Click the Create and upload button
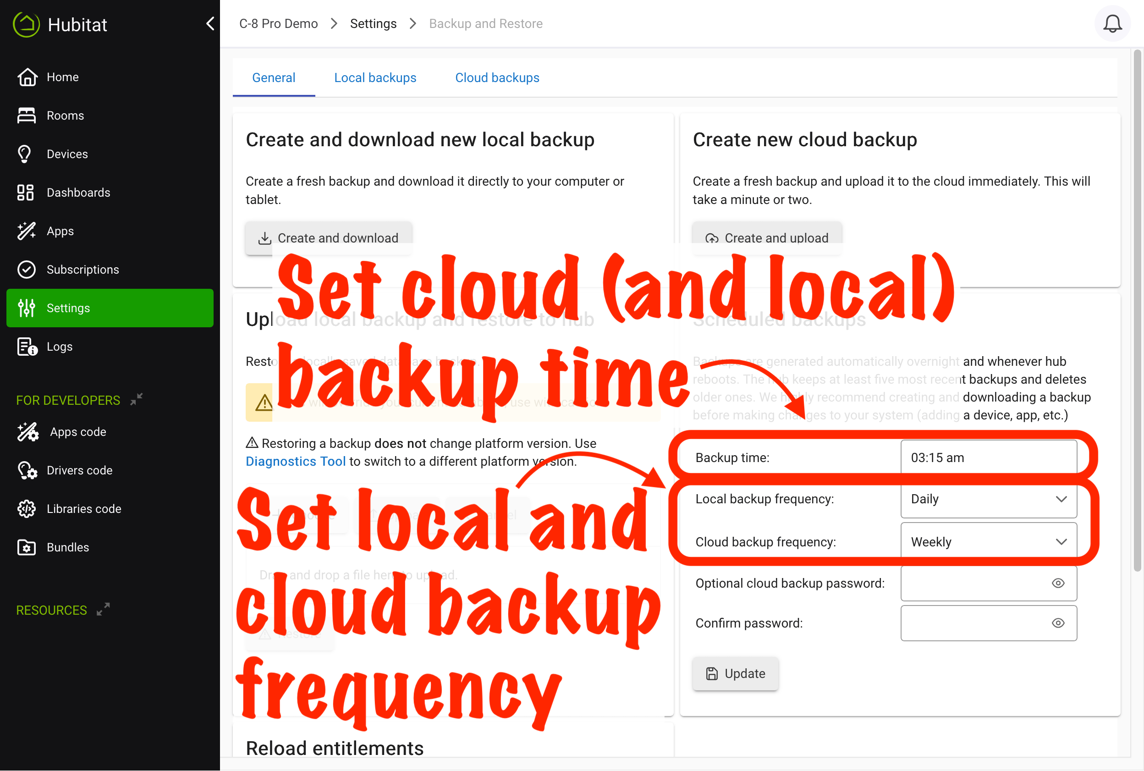1144x771 pixels. pos(767,238)
